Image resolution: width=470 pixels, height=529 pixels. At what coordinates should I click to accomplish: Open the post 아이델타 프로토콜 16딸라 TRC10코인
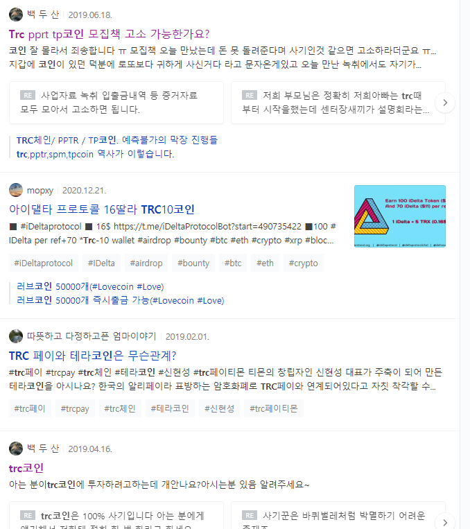[x=102, y=209]
